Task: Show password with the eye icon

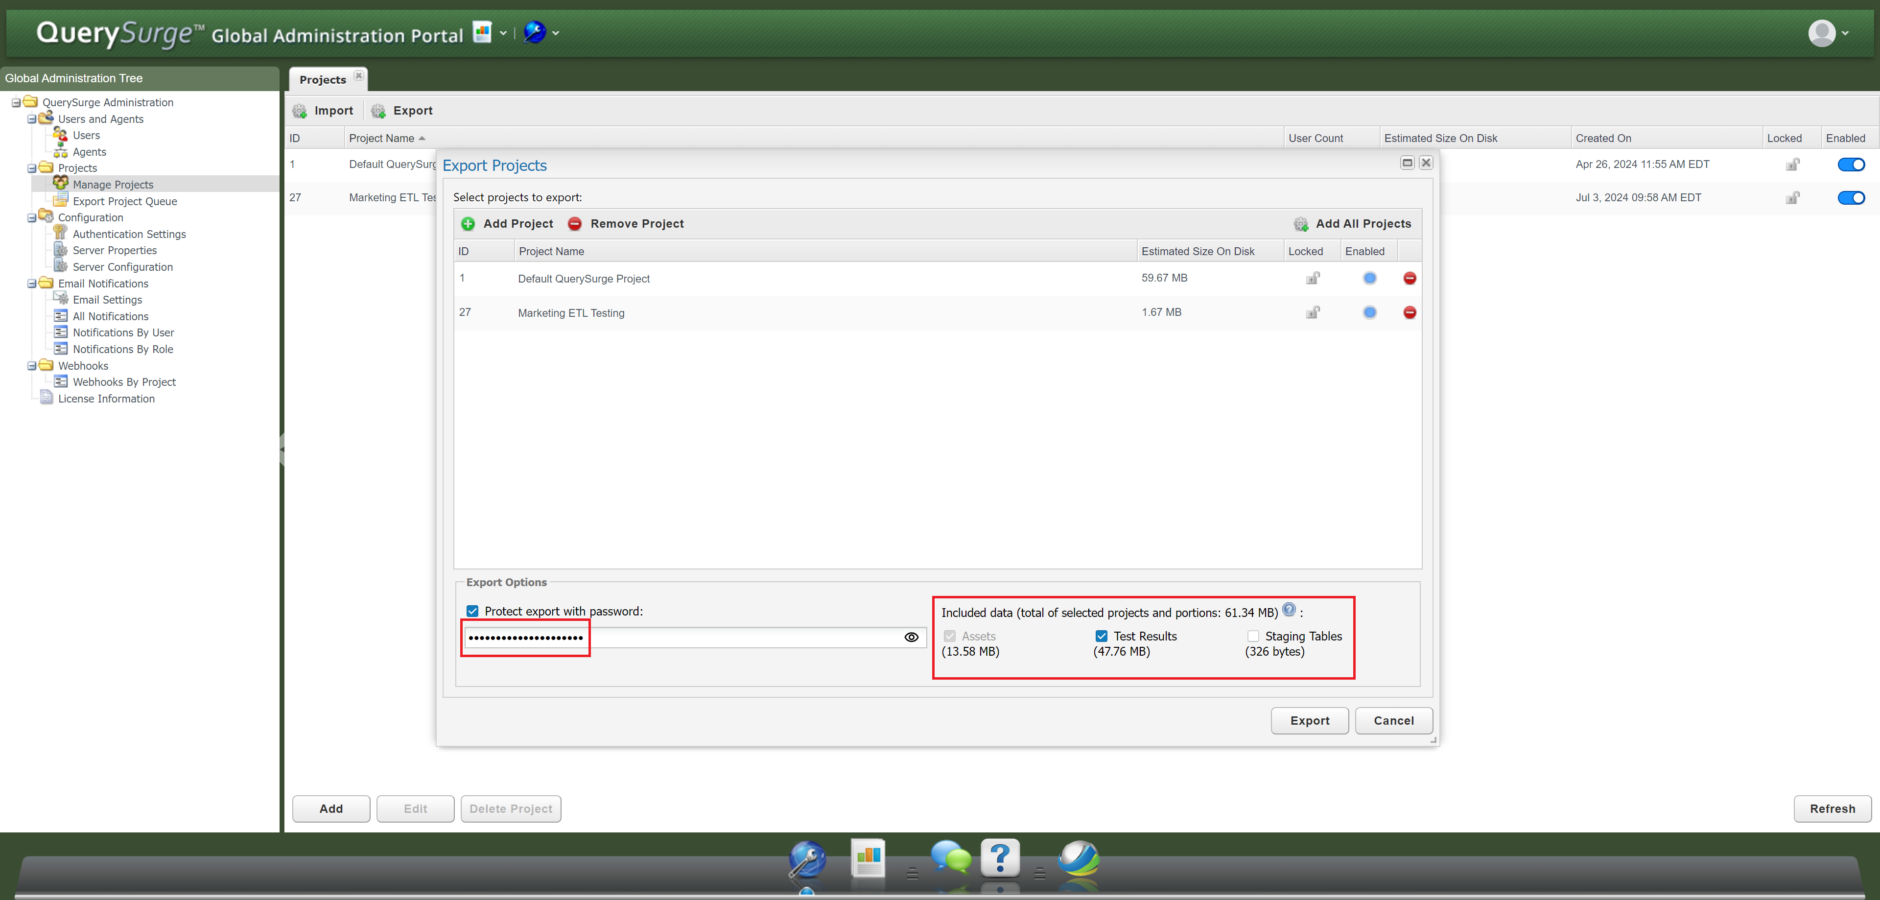Action: pos(911,637)
